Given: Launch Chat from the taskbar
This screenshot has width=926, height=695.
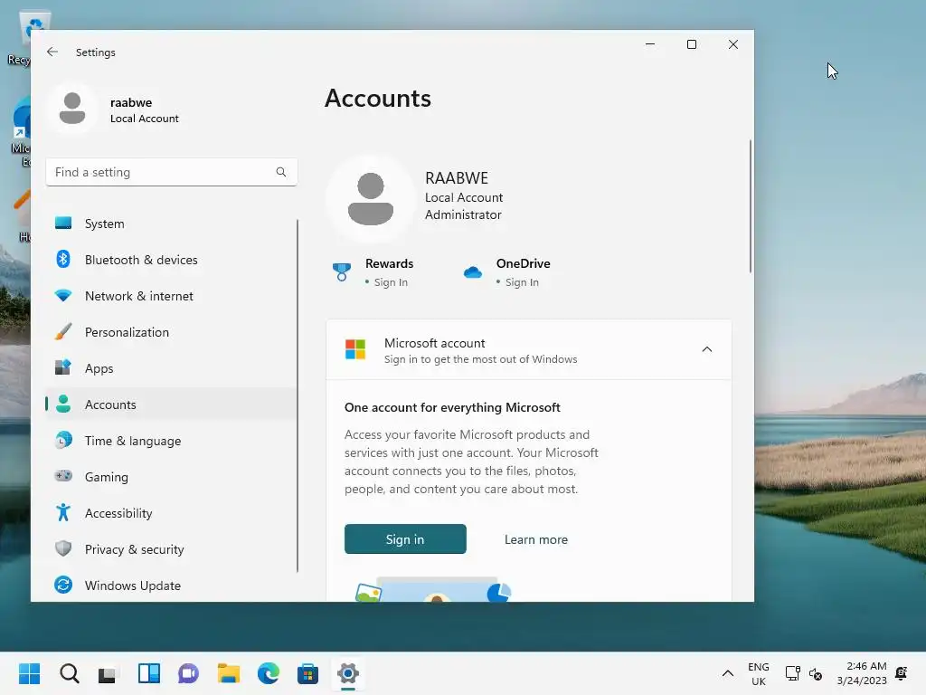Looking at the screenshot, I should coord(188,673).
